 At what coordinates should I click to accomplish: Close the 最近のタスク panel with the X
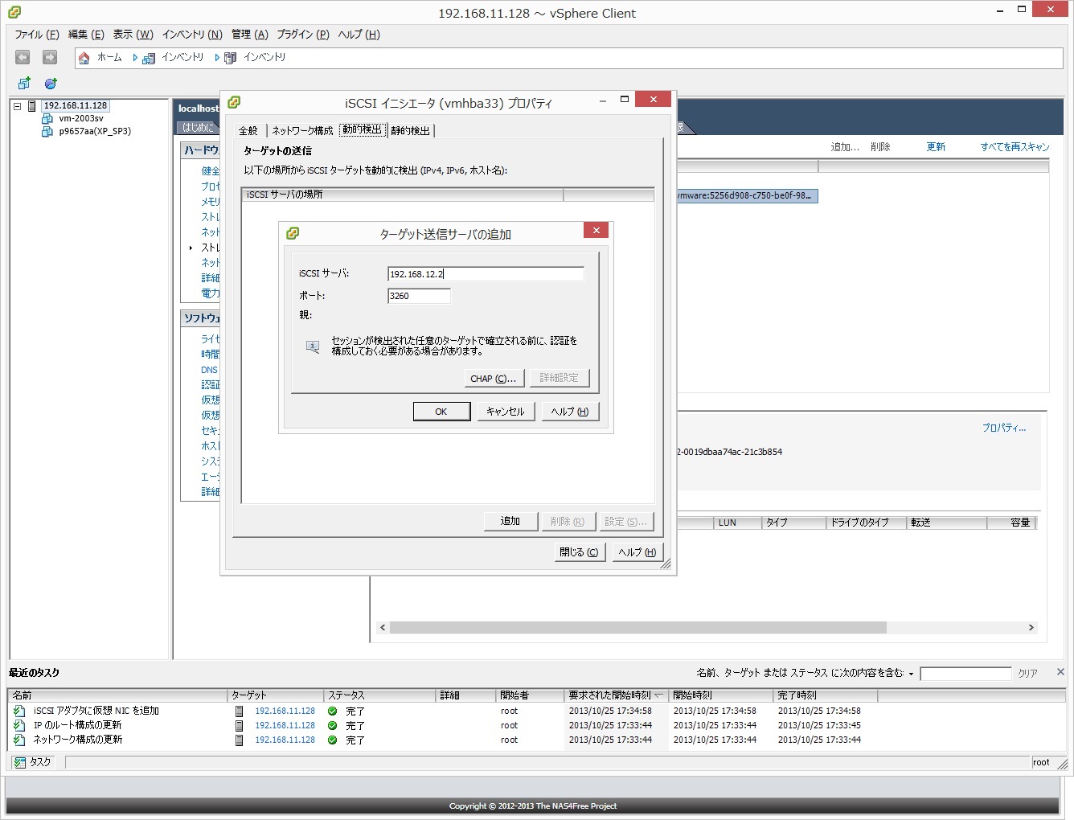[x=1060, y=672]
